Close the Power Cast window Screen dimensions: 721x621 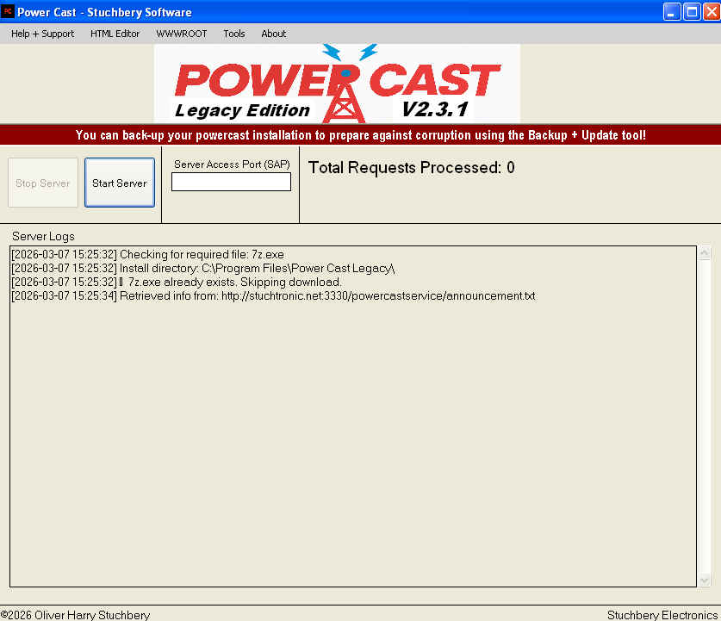(712, 11)
